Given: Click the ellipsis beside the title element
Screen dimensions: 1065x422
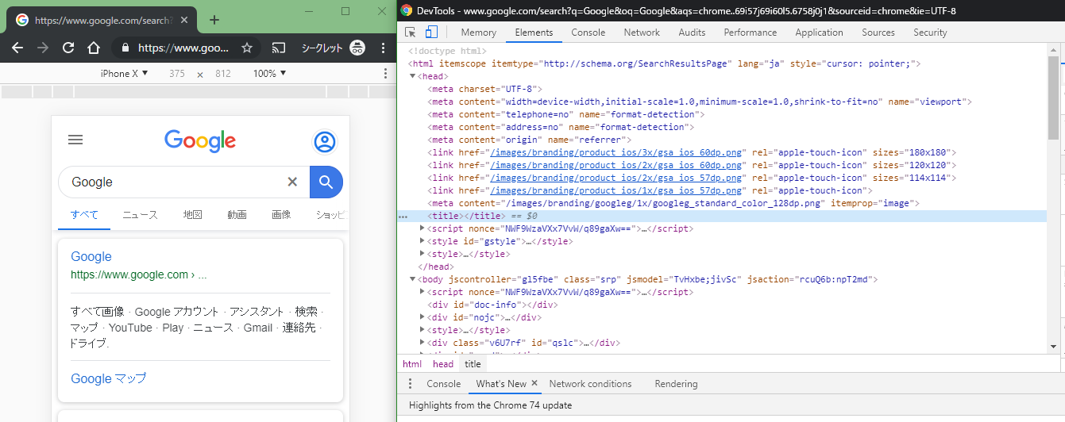Looking at the screenshot, I should click(403, 217).
